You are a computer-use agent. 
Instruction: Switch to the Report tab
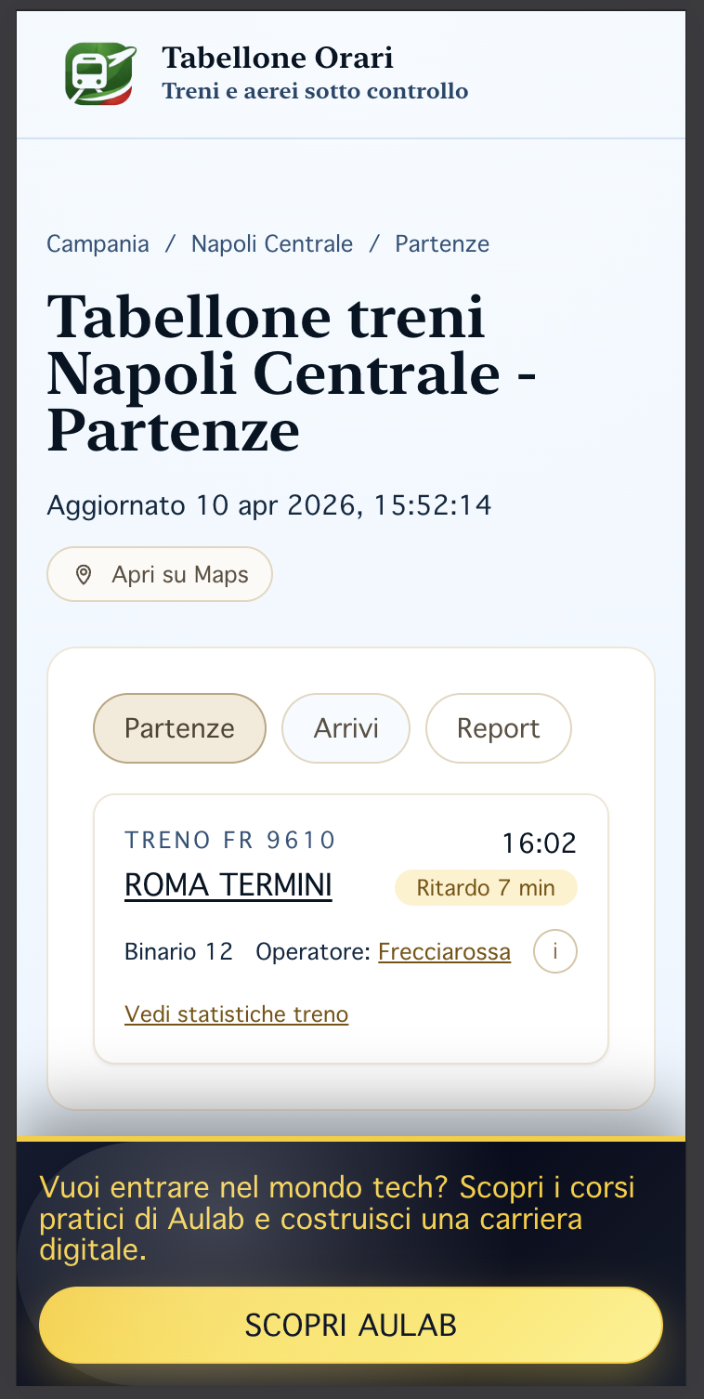click(x=498, y=728)
